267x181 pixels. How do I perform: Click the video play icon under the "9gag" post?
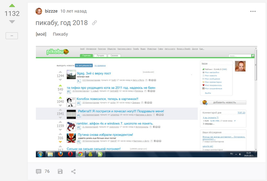pos(79,81)
